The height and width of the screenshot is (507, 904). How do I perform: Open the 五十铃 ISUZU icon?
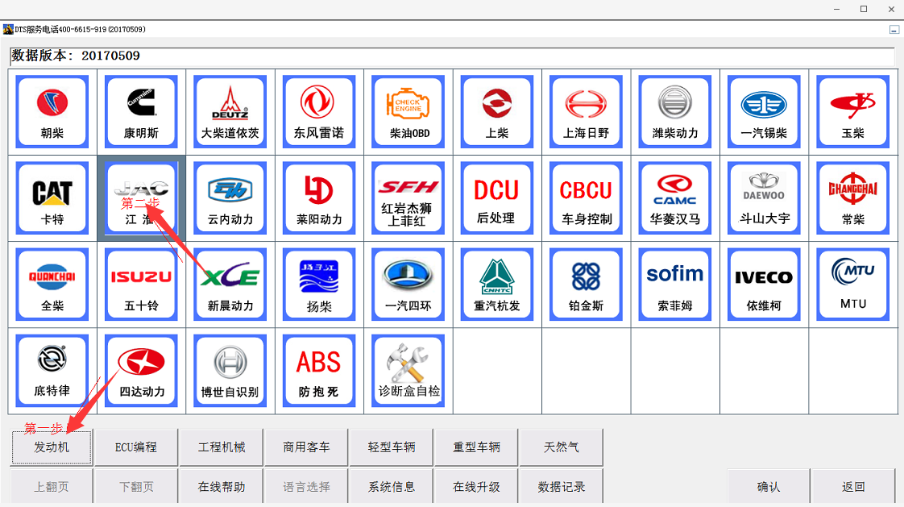pos(141,285)
